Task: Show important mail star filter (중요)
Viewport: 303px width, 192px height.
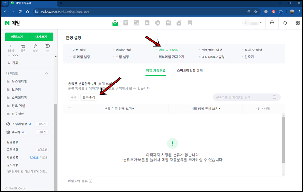Action: [x=23, y=48]
